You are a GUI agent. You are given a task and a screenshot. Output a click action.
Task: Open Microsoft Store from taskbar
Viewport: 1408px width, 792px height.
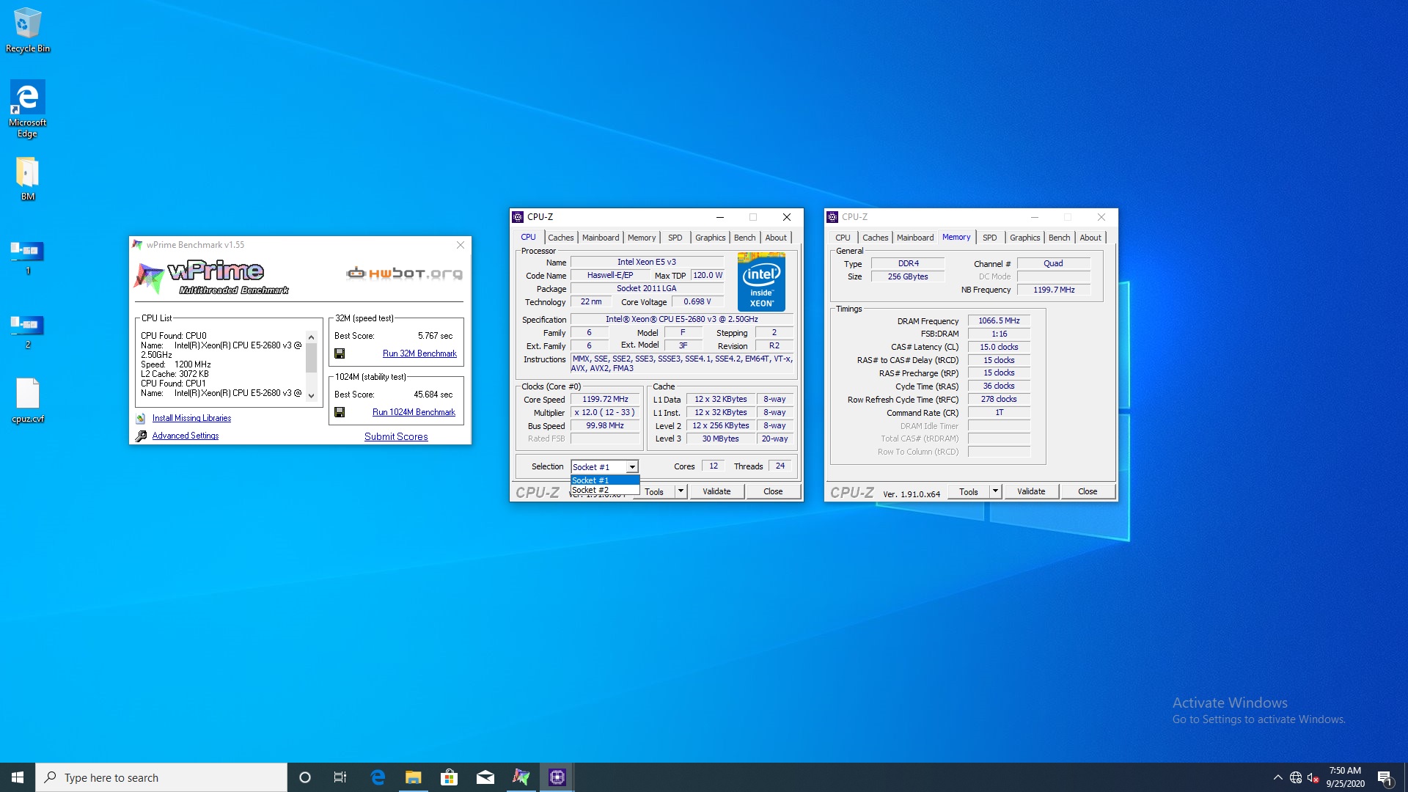(449, 777)
